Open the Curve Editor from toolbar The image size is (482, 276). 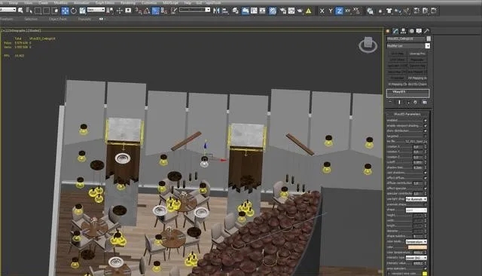click(254, 11)
